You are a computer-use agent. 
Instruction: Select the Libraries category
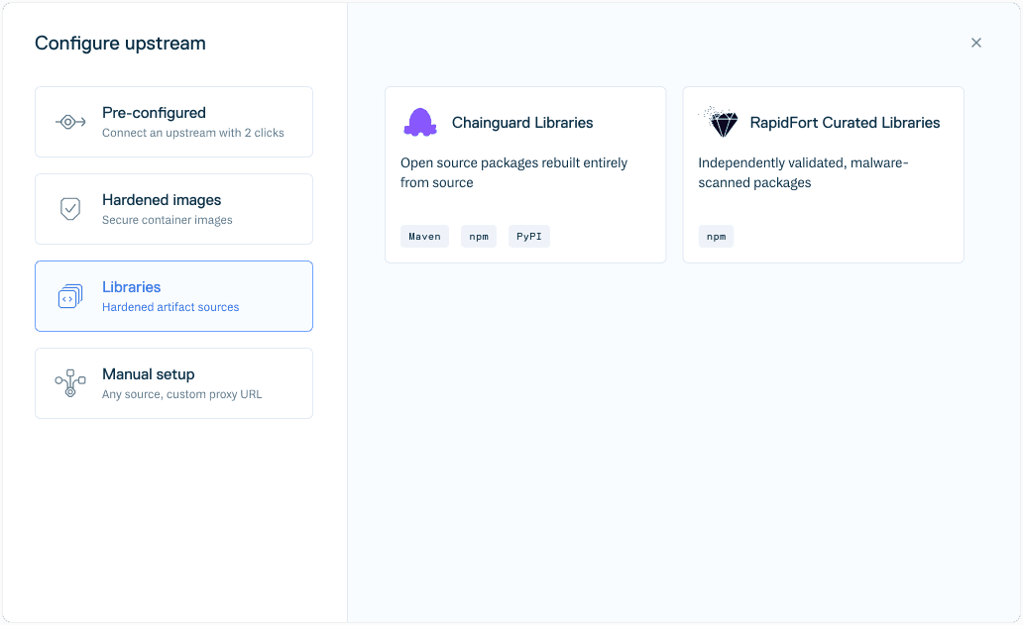tap(173, 296)
